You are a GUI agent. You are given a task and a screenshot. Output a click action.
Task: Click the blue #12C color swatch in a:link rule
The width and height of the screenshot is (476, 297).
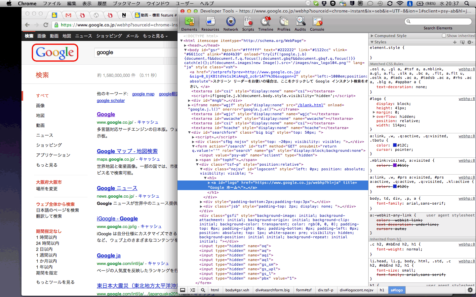[x=395, y=145]
